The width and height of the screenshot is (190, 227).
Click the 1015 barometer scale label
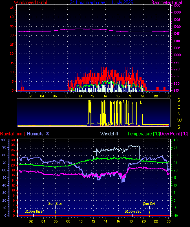coord(177,34)
